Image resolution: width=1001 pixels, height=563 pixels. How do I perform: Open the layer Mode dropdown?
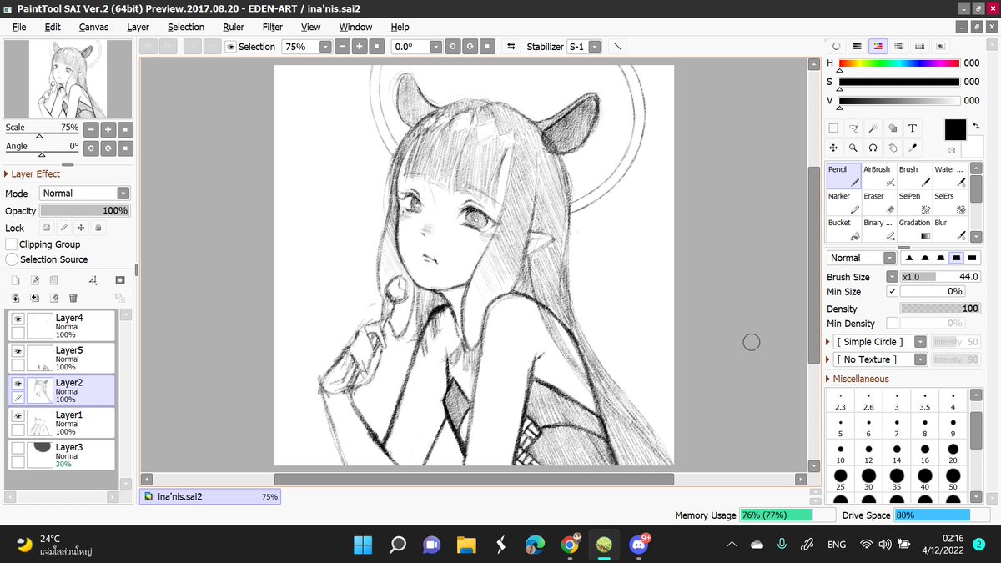(x=84, y=193)
